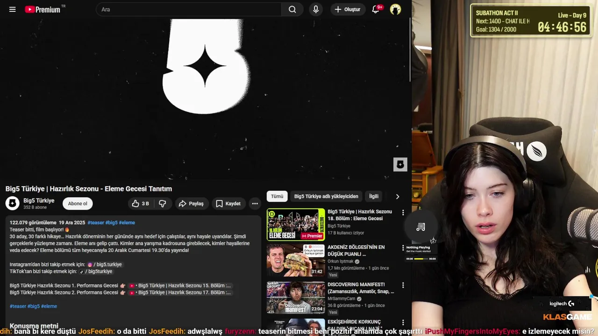Open the Oluştur create button

(348, 9)
